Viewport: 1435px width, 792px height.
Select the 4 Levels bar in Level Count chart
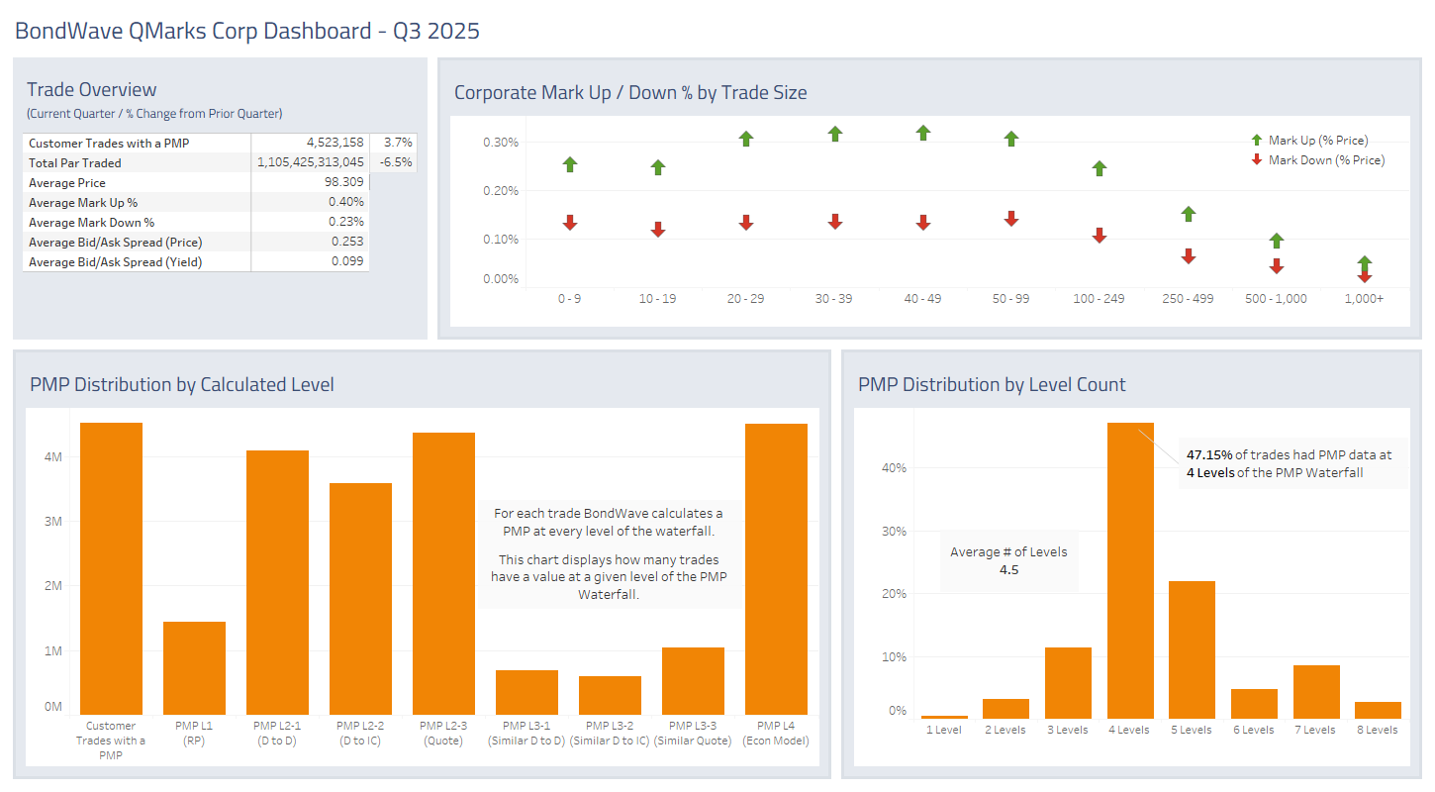[x=1130, y=570]
